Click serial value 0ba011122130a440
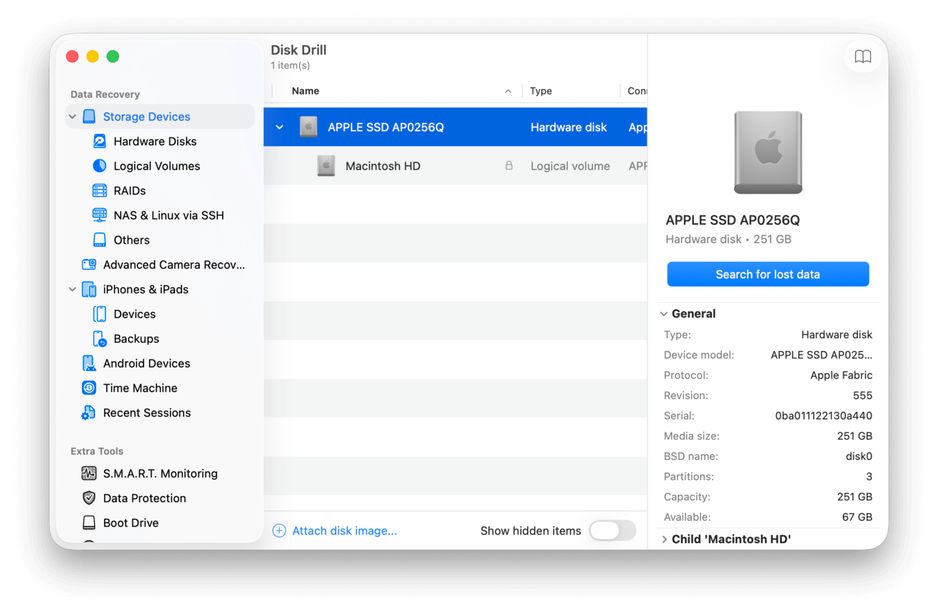The width and height of the screenshot is (938, 615). [x=823, y=415]
